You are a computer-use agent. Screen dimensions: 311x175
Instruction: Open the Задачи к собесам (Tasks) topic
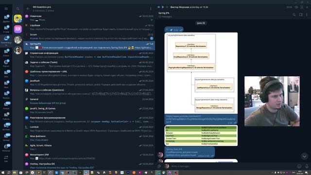point(89,64)
